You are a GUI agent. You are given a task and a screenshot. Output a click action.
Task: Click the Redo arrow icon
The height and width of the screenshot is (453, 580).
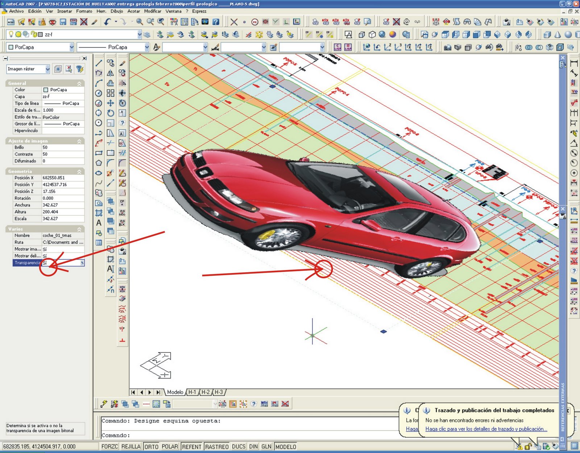tap(123, 22)
